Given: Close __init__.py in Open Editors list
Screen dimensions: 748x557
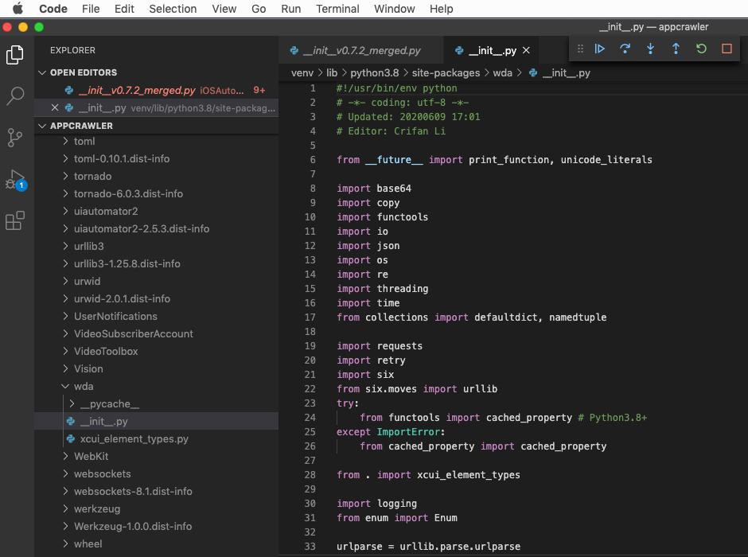Looking at the screenshot, I should coord(55,107).
